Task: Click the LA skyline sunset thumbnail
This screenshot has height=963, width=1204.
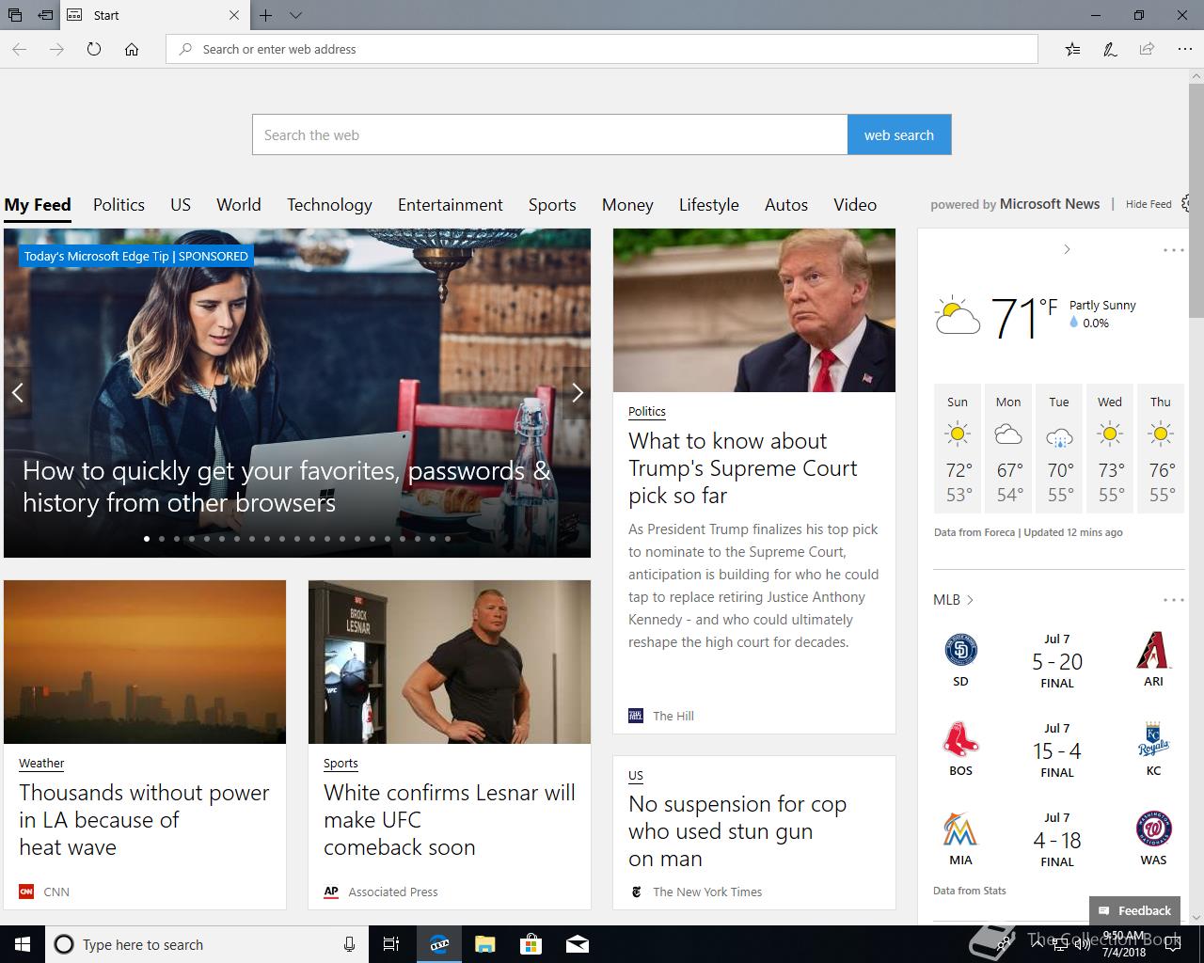Action: coord(145,662)
